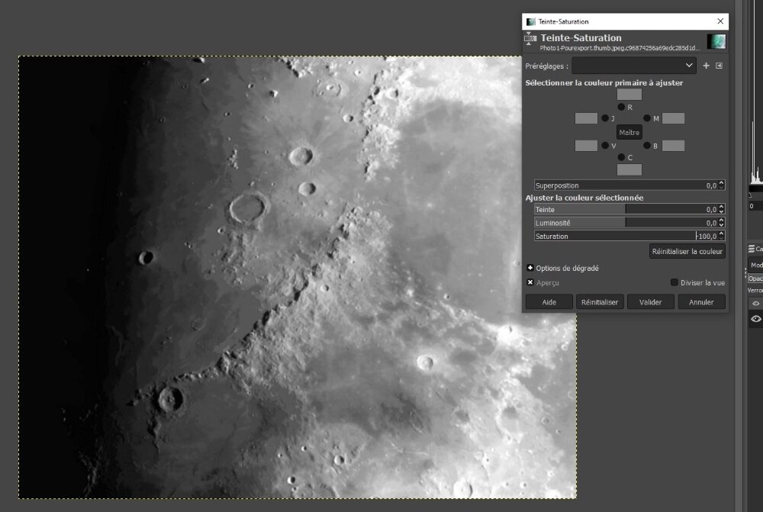Click the layers panel tab icon
763x512 pixels.
[x=752, y=249]
